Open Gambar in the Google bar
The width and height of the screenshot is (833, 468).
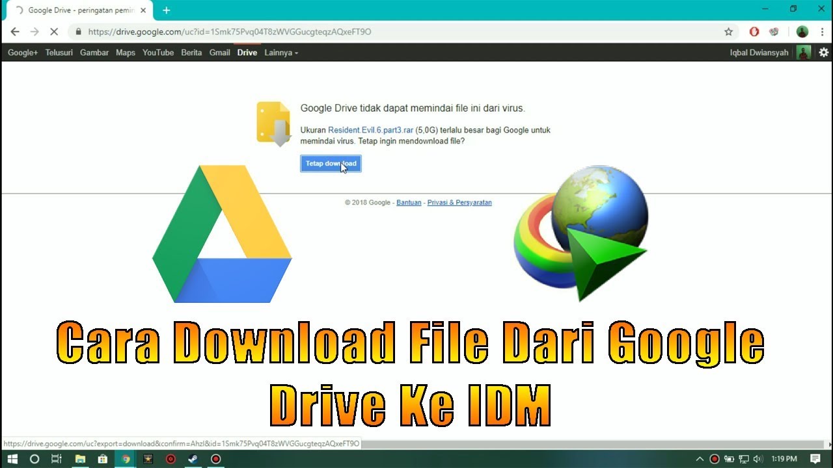[x=94, y=53]
